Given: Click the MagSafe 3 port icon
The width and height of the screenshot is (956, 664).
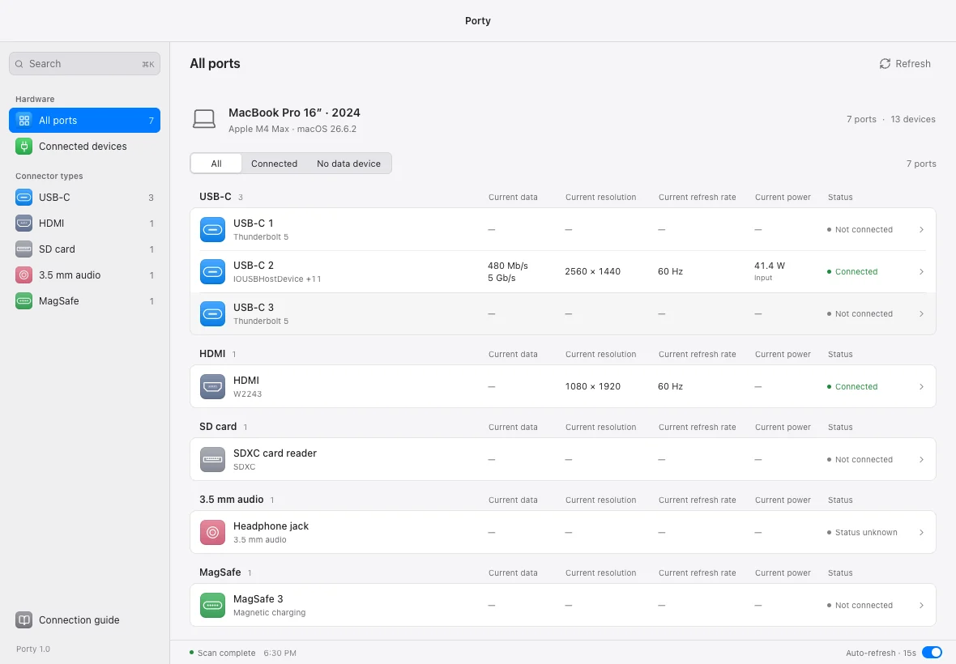Looking at the screenshot, I should coord(213,606).
